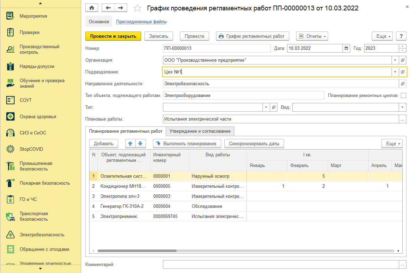
Task: Move row up with the blue up arrow
Action: [130, 143]
